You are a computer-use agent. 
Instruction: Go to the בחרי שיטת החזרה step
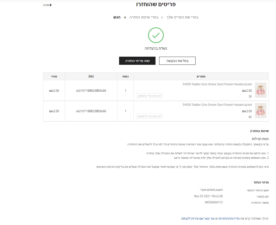pyautogui.click(x=144, y=17)
